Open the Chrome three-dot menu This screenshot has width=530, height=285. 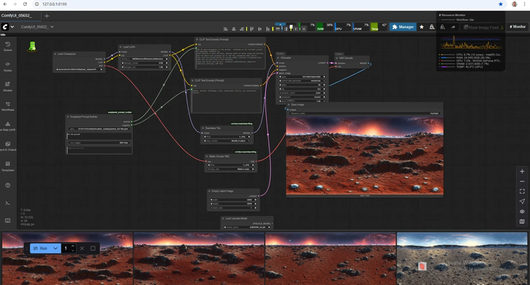(x=524, y=4)
